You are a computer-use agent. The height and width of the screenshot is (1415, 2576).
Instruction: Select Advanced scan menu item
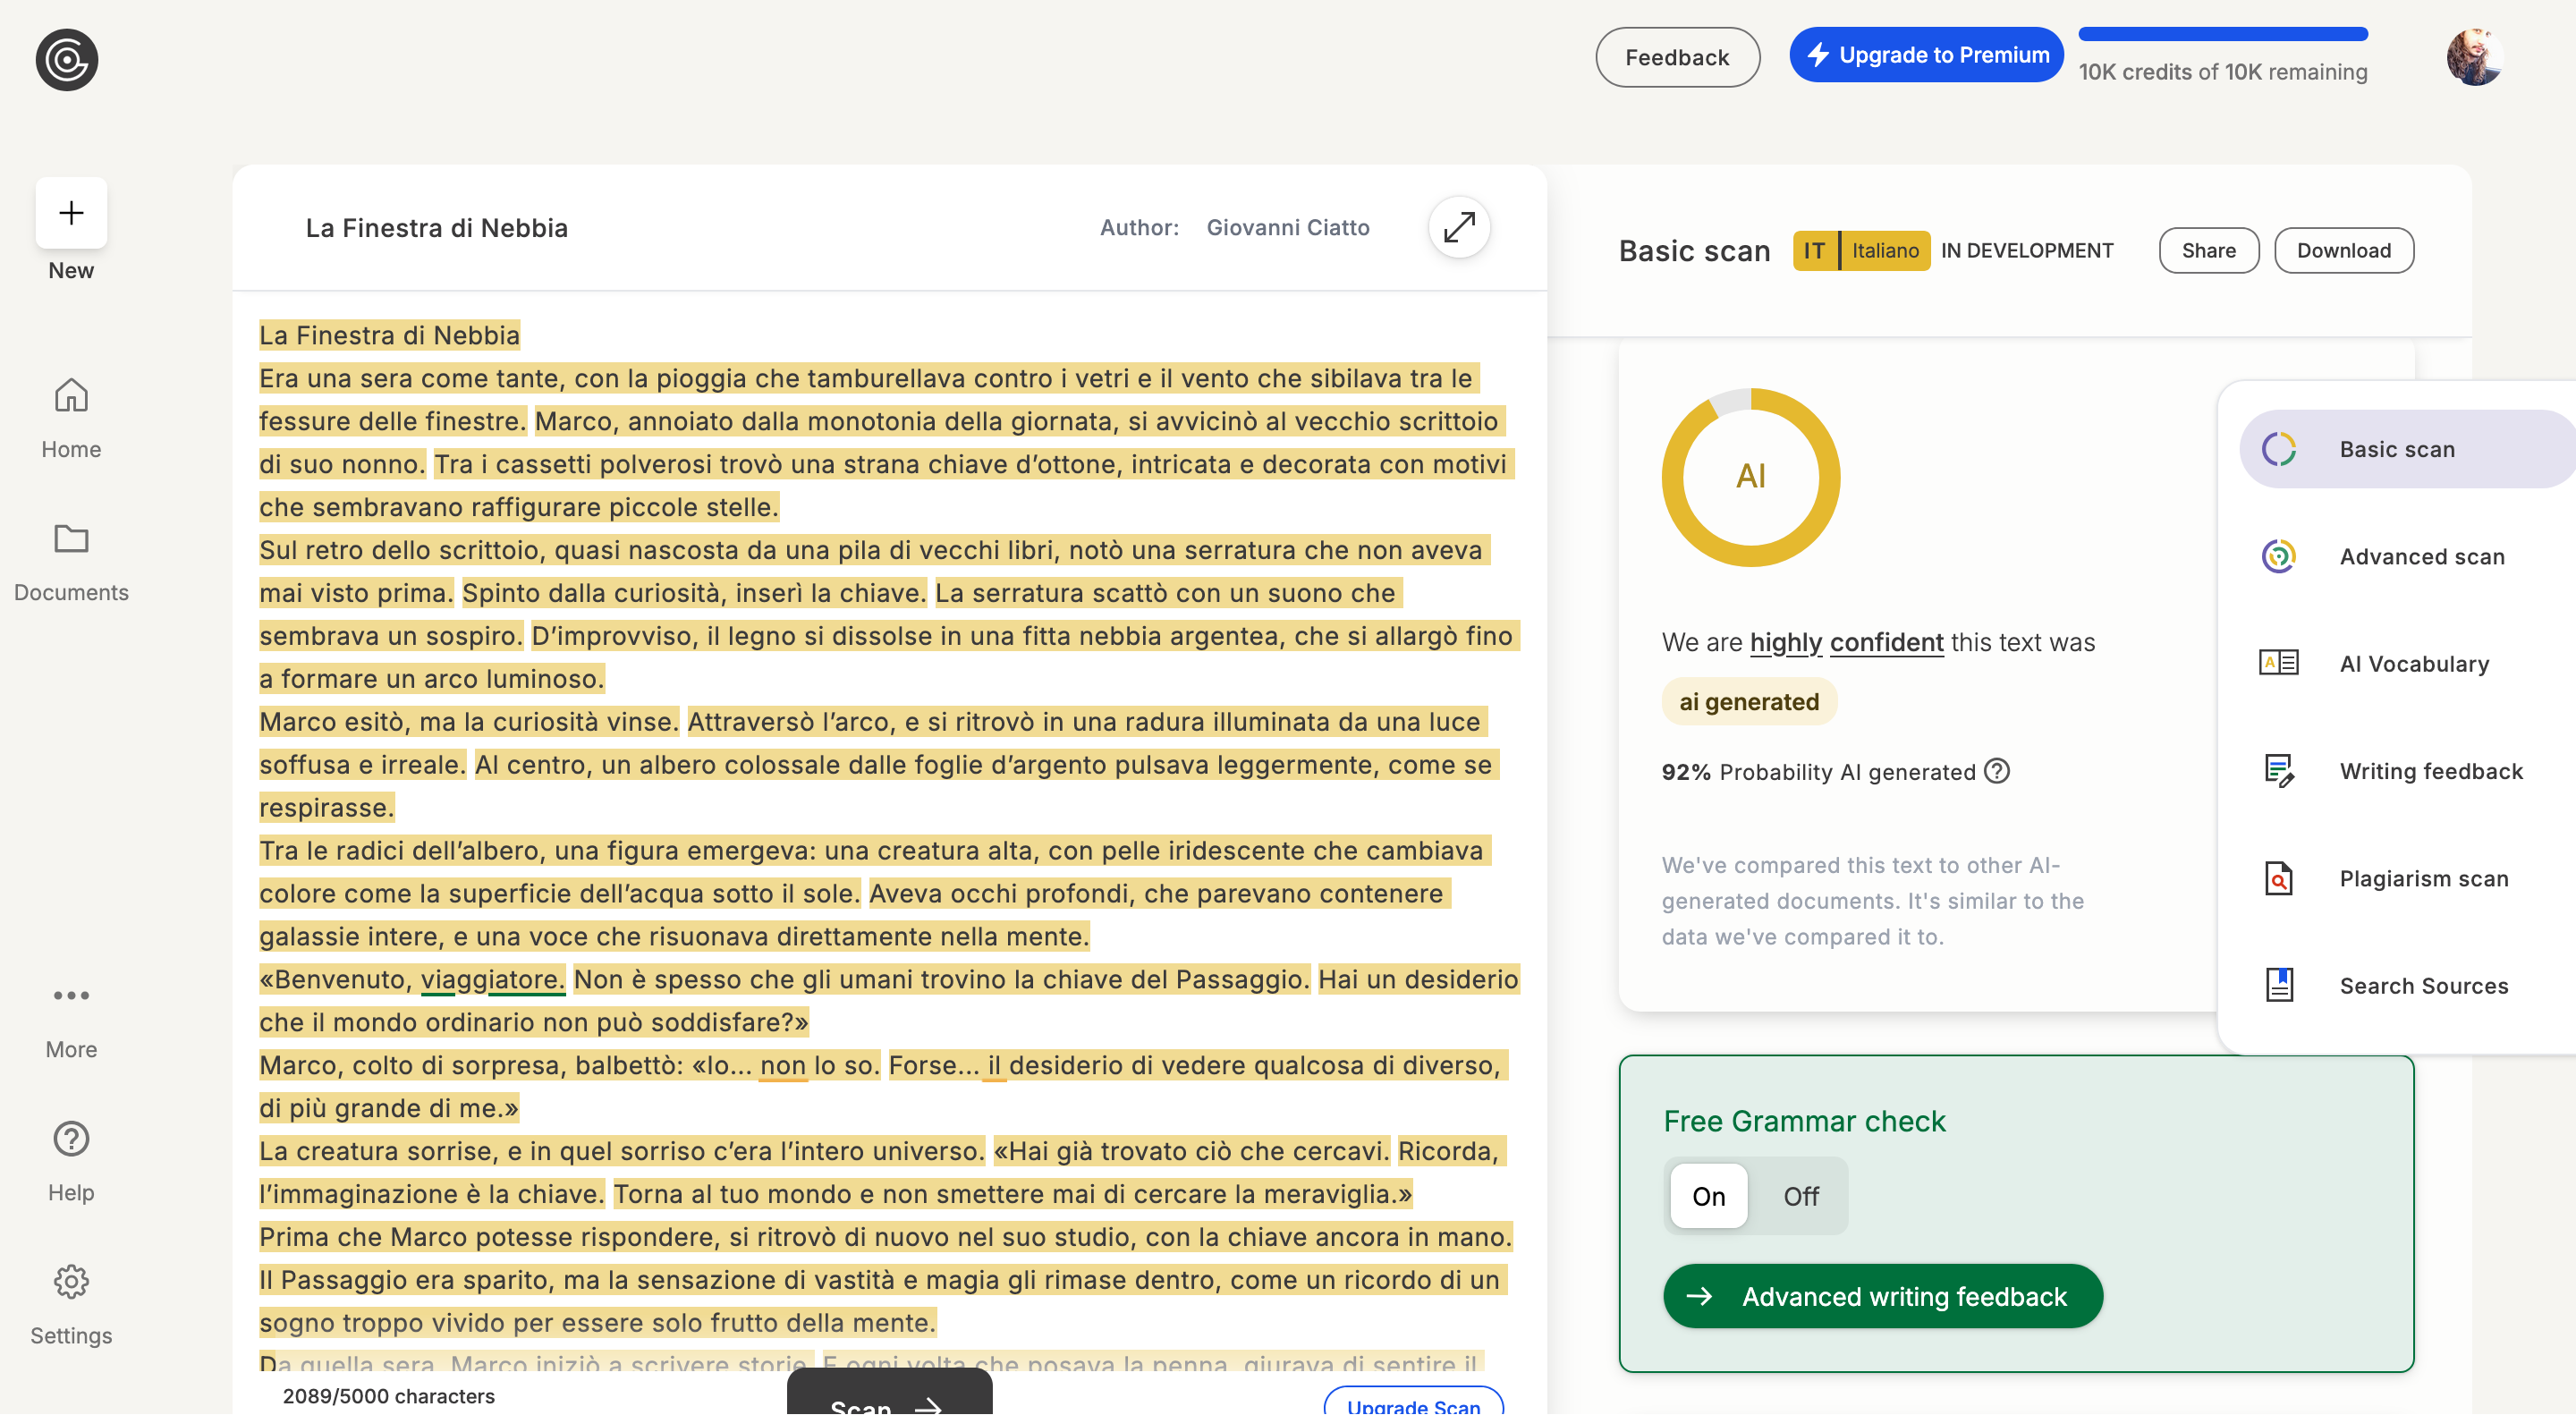pos(2407,556)
